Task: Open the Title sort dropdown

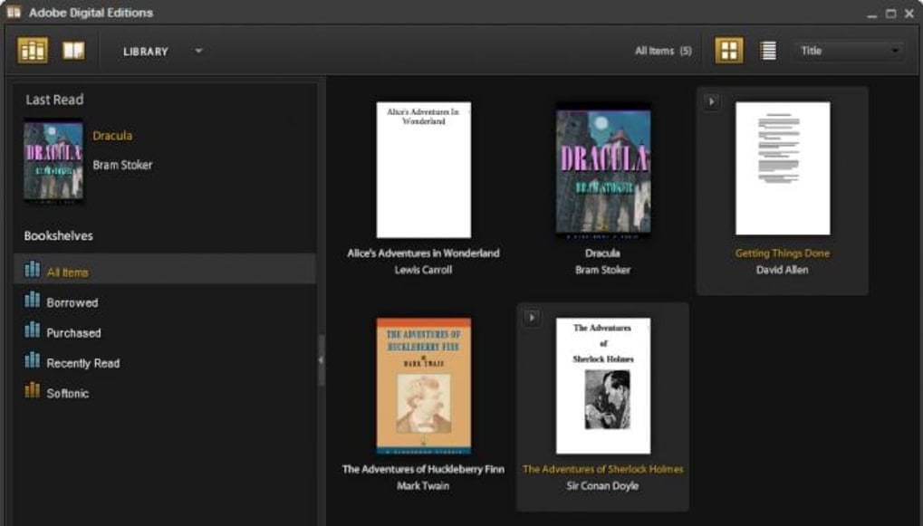Action: (x=848, y=51)
